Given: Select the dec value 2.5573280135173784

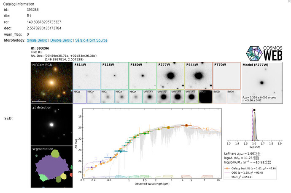Looking at the screenshot, I should click(44, 28).
